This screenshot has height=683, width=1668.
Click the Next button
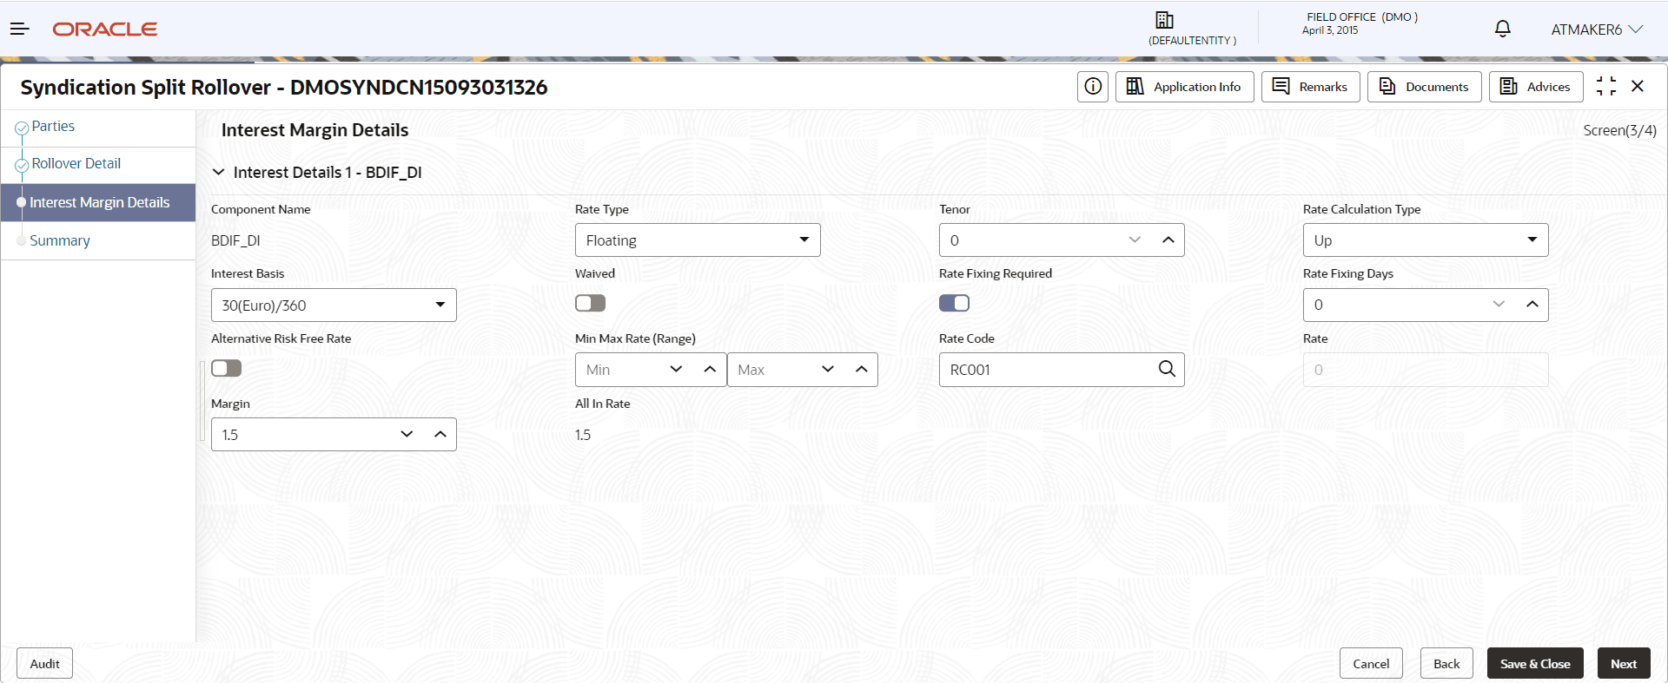tap(1623, 664)
